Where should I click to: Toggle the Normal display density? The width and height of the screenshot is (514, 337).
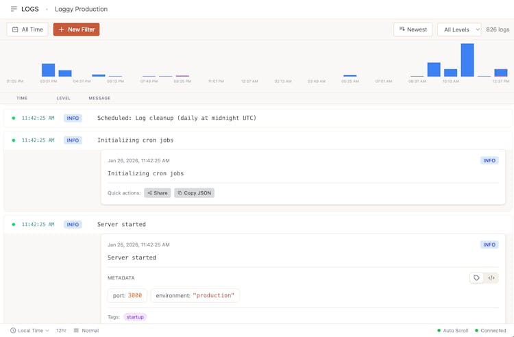pos(90,330)
